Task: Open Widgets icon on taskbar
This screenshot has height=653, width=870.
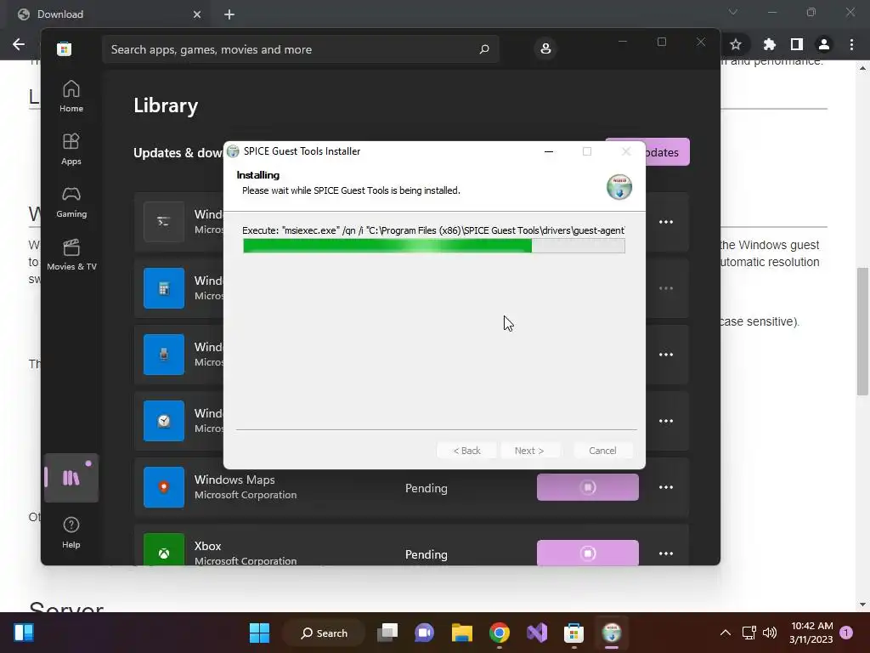Action: (24, 633)
